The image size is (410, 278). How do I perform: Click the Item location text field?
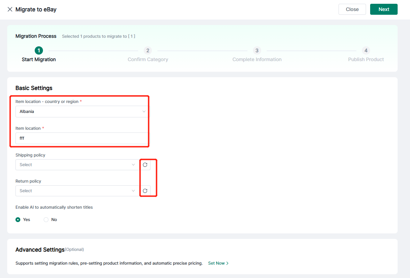coord(82,138)
